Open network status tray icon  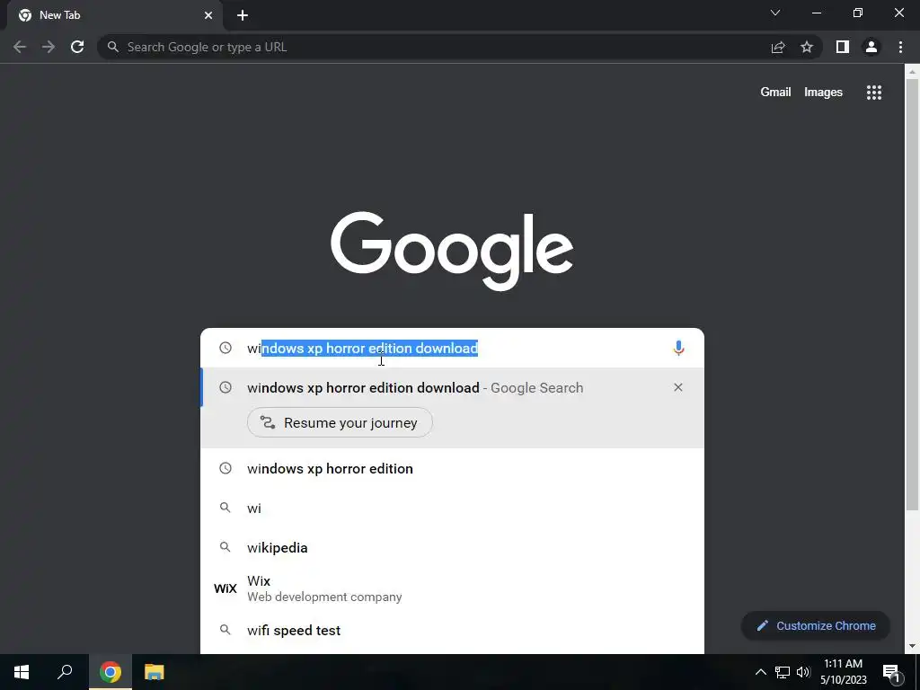tap(783, 672)
